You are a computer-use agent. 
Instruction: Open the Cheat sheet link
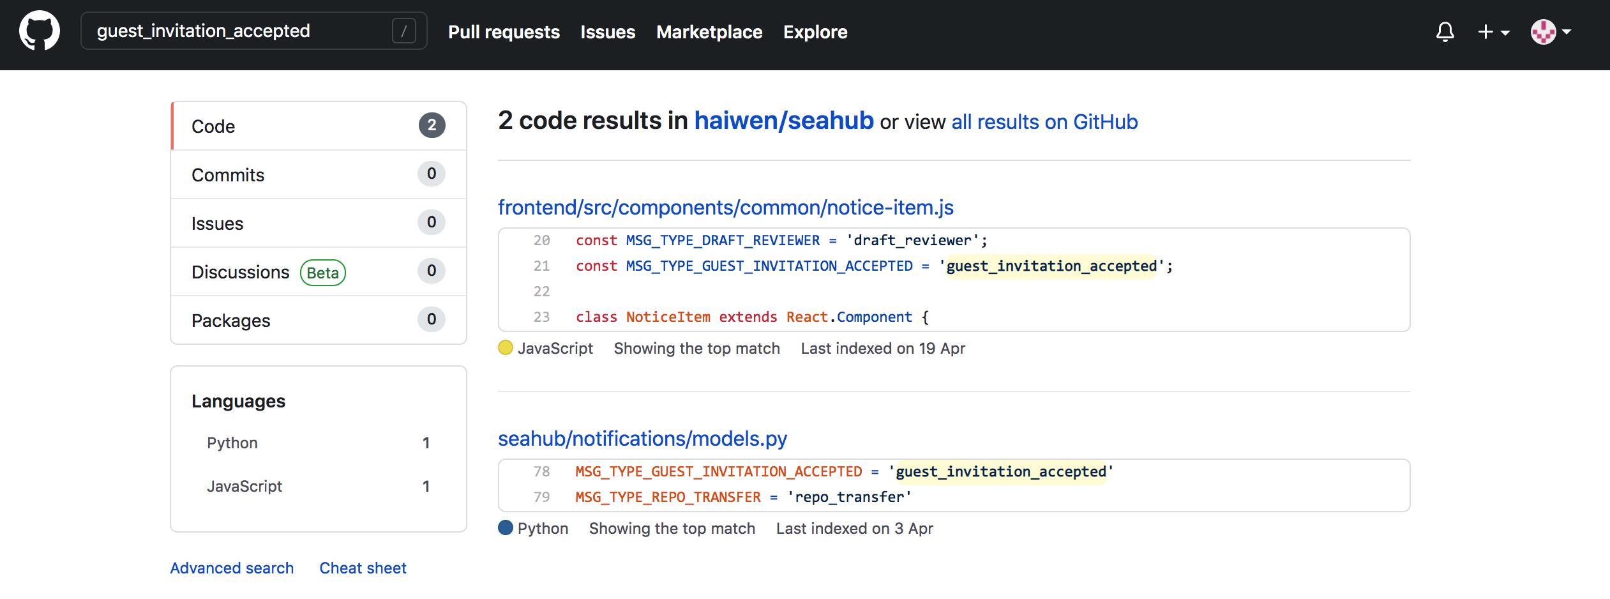pos(363,568)
